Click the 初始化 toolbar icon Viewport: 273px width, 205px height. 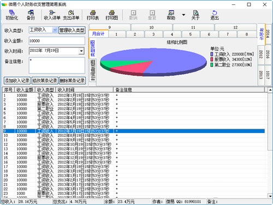pyautogui.click(x=12, y=15)
